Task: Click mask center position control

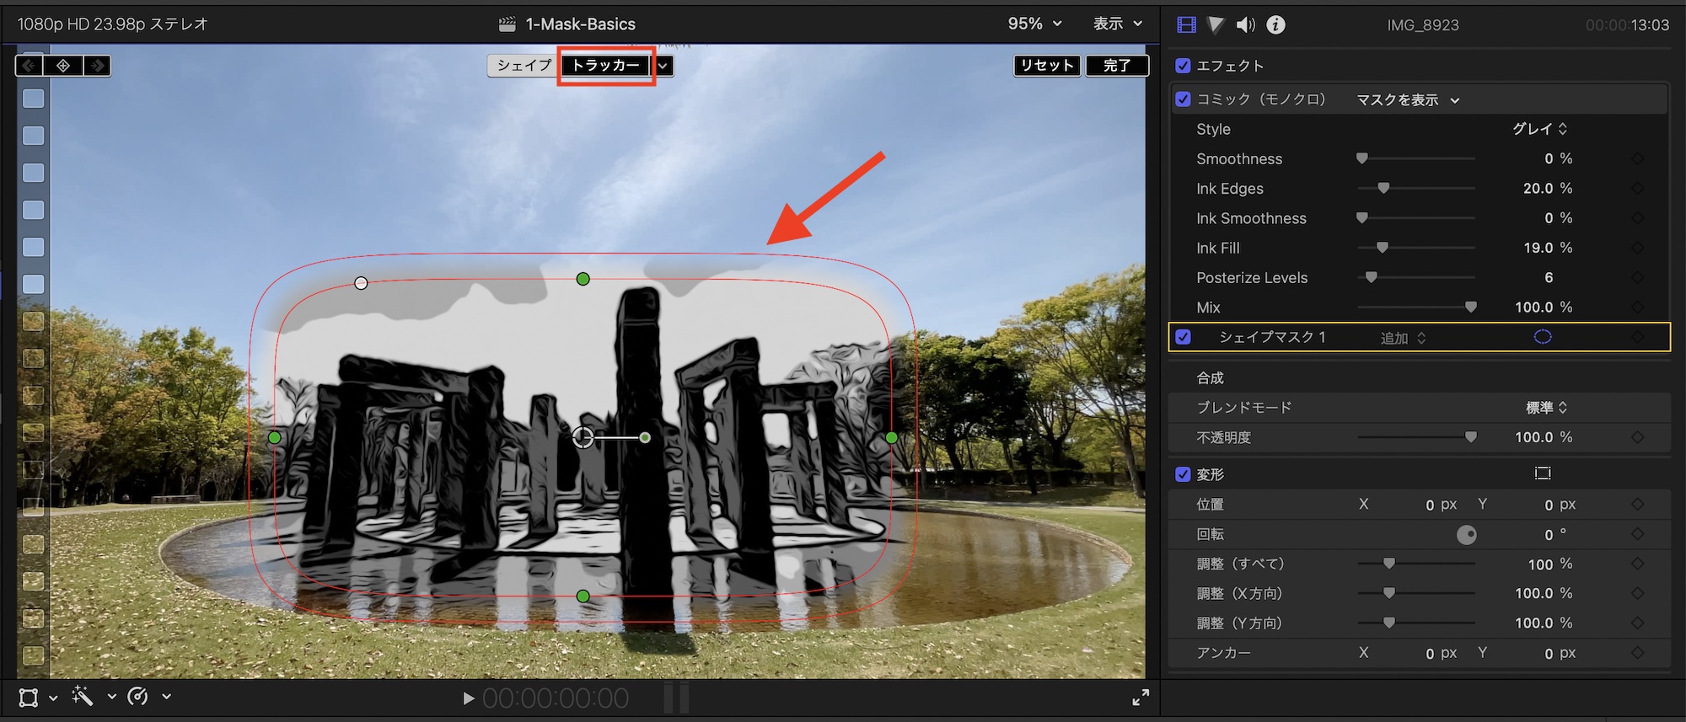Action: (583, 437)
